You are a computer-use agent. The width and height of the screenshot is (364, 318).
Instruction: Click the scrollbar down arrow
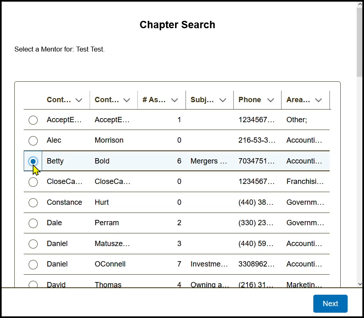click(x=360, y=284)
